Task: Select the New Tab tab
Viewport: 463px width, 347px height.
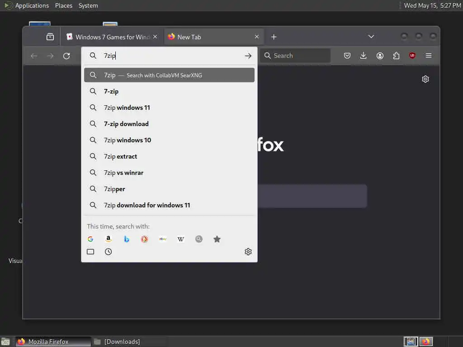Action: click(x=213, y=37)
